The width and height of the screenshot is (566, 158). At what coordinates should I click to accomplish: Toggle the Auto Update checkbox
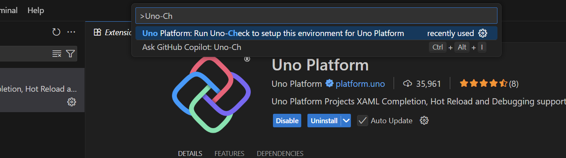tap(362, 120)
